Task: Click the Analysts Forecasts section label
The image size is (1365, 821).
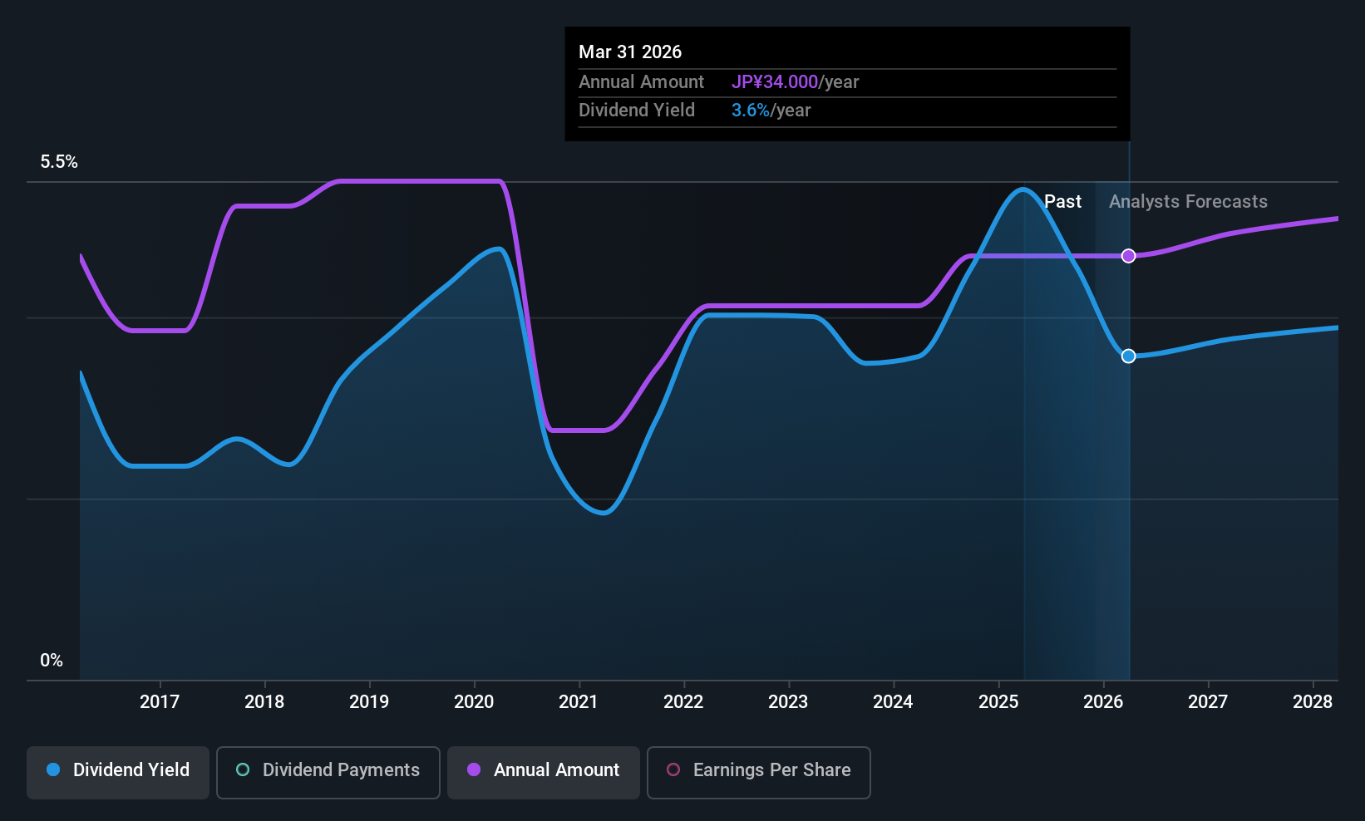Action: tap(1188, 202)
